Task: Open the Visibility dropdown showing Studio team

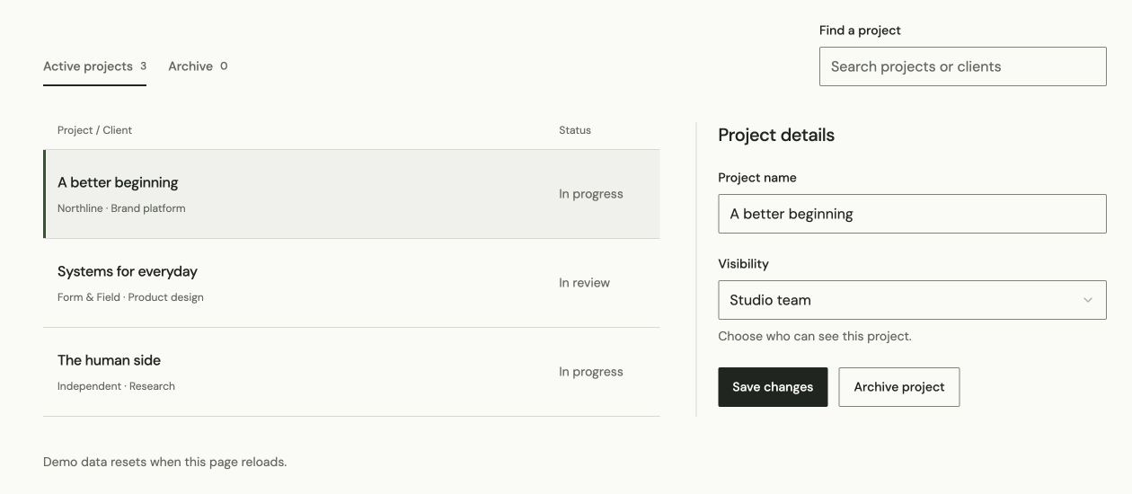Action: click(912, 300)
